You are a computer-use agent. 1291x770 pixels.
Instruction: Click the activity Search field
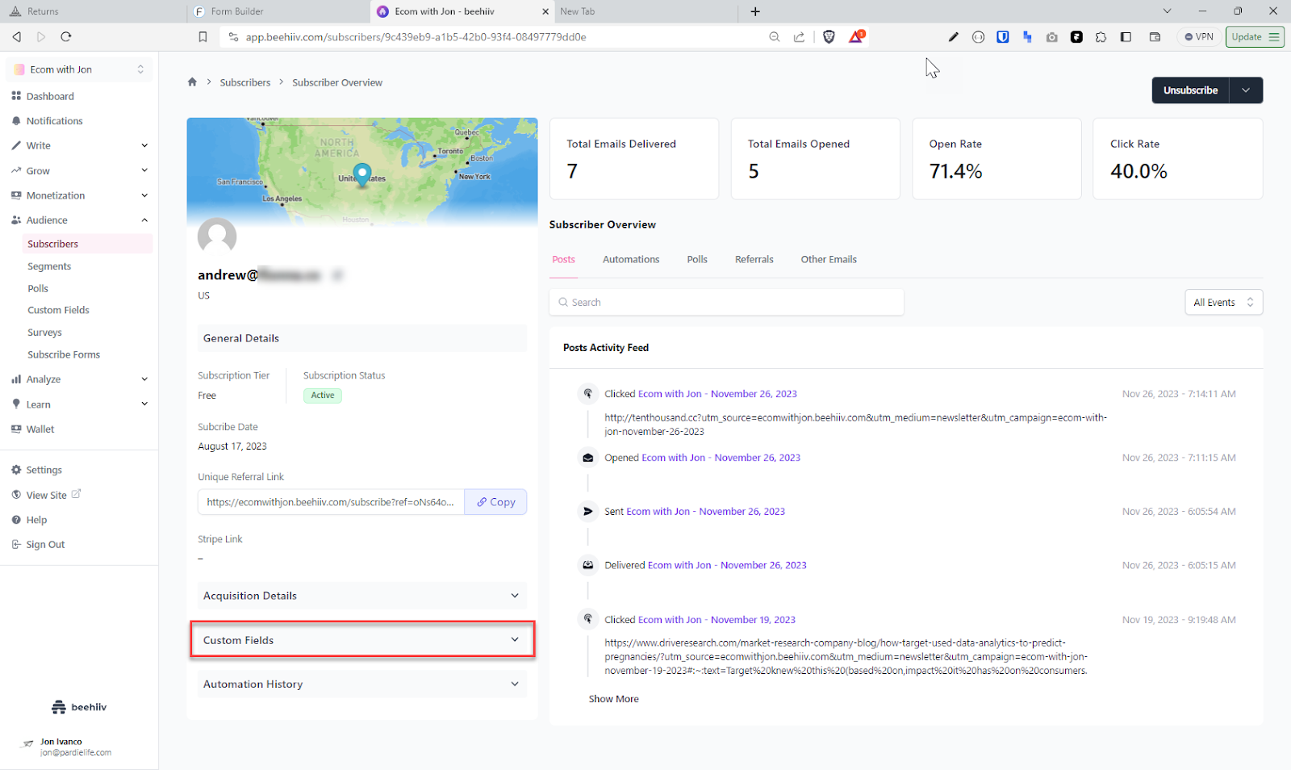point(726,303)
